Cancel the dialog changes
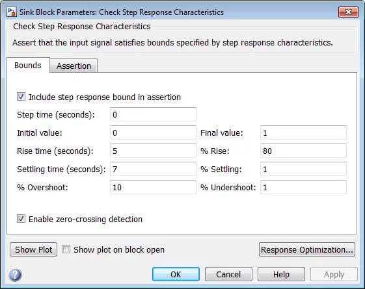Viewport: 365px width, 289px height. [228, 274]
